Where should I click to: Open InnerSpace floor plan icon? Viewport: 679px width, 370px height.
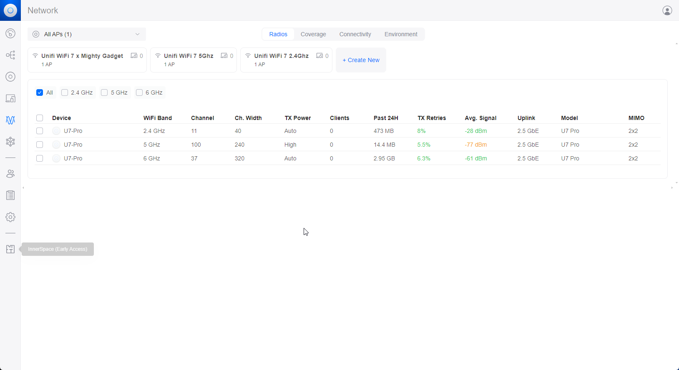[x=10, y=249]
